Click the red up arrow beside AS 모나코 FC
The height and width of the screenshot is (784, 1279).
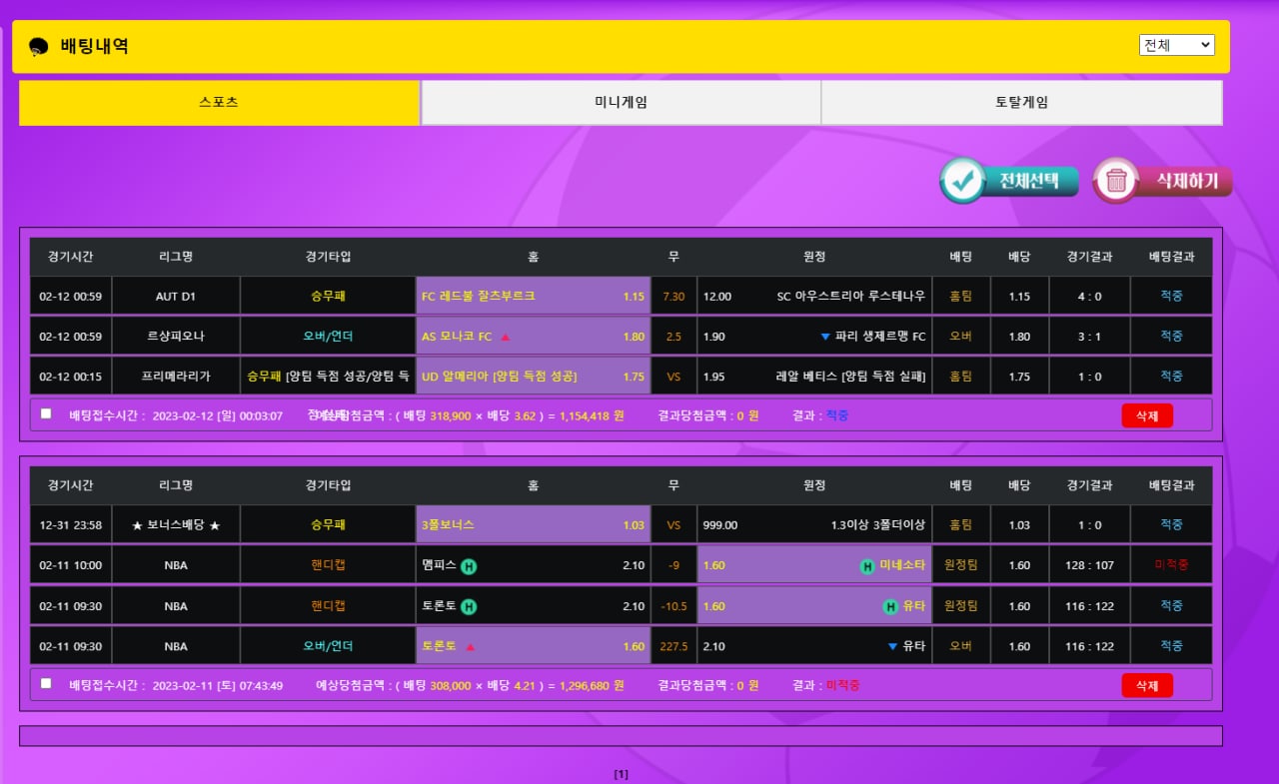point(505,338)
